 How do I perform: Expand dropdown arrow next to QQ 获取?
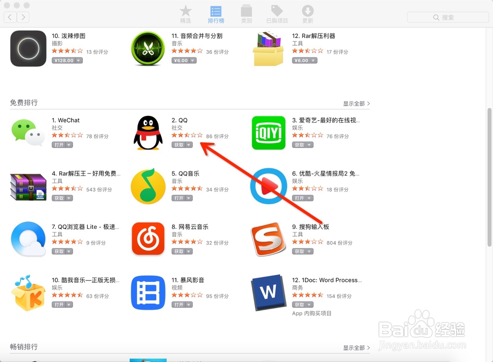pyautogui.click(x=189, y=145)
